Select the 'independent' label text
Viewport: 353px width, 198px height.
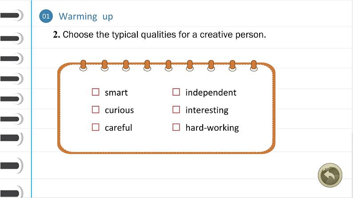click(211, 93)
